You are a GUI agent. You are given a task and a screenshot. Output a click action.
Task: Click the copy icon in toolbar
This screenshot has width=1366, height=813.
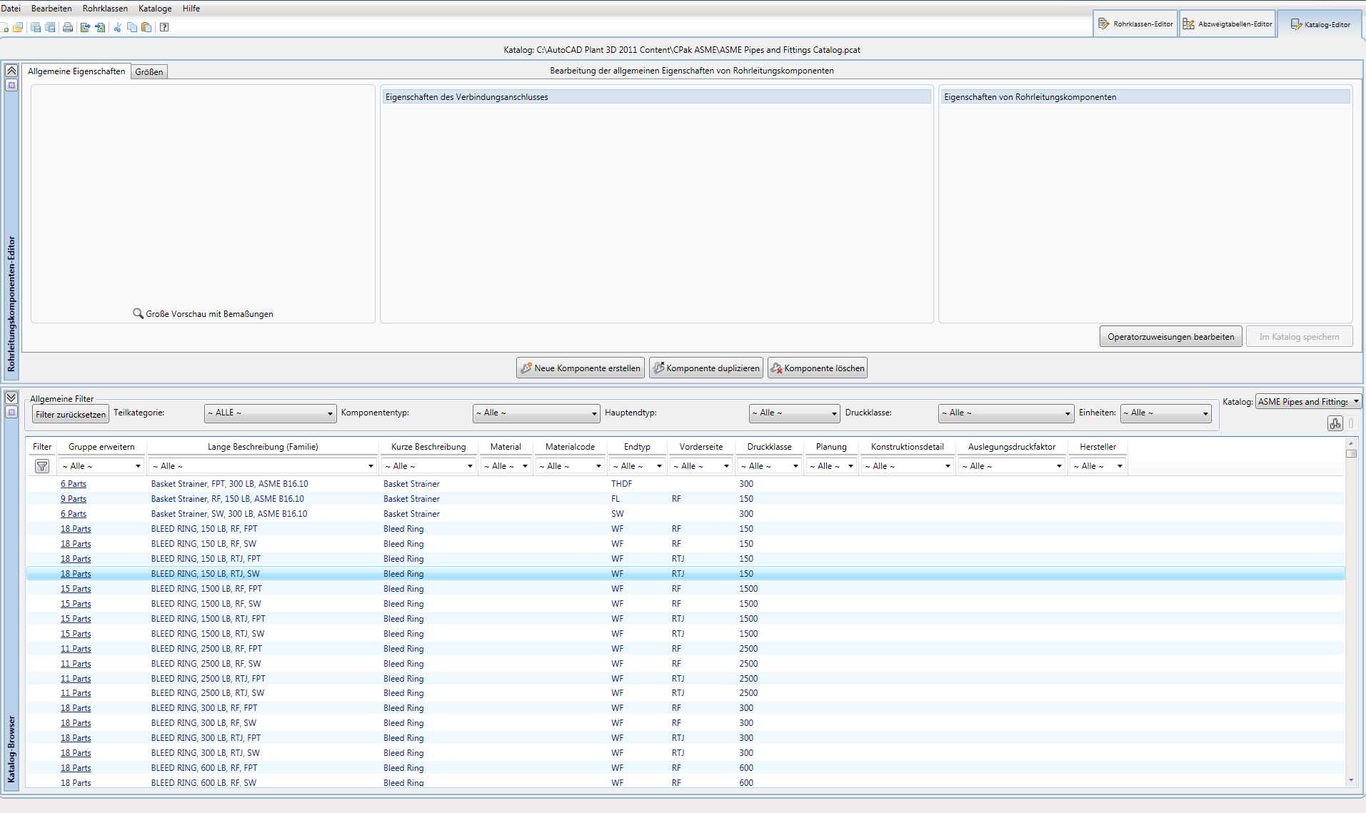[x=132, y=27]
